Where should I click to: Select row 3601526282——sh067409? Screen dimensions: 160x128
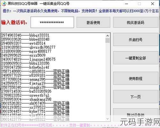pyautogui.click(x=35, y=103)
